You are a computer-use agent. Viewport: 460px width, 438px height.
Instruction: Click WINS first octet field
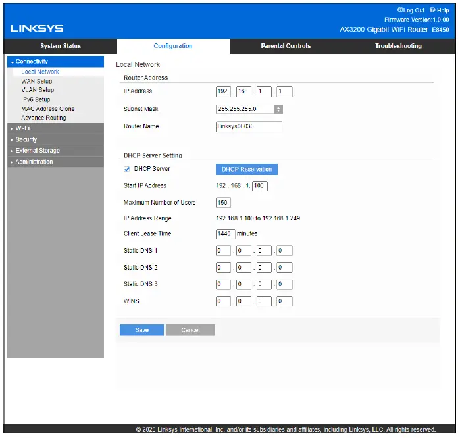pyautogui.click(x=223, y=301)
